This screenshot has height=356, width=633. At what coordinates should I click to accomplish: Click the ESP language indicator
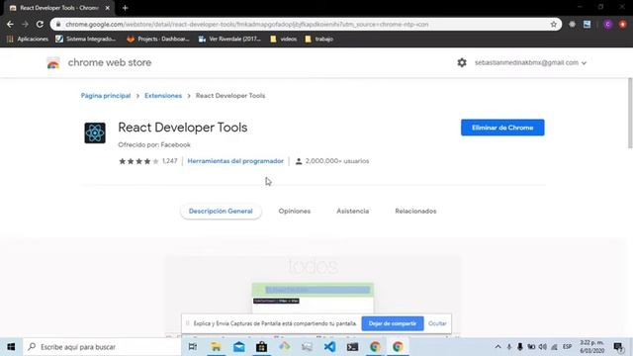pyautogui.click(x=567, y=347)
